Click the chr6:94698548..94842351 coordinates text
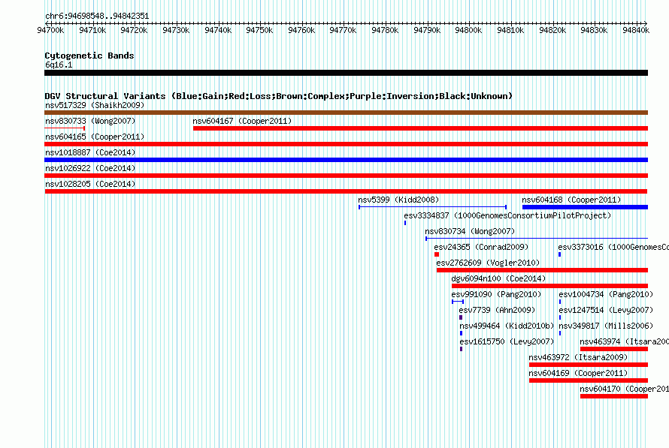Screen dimensions: 669x448 (x=97, y=17)
